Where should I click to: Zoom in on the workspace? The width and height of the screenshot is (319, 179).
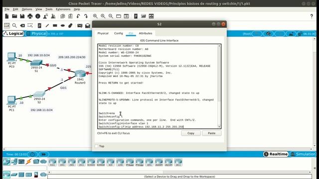(95, 16)
